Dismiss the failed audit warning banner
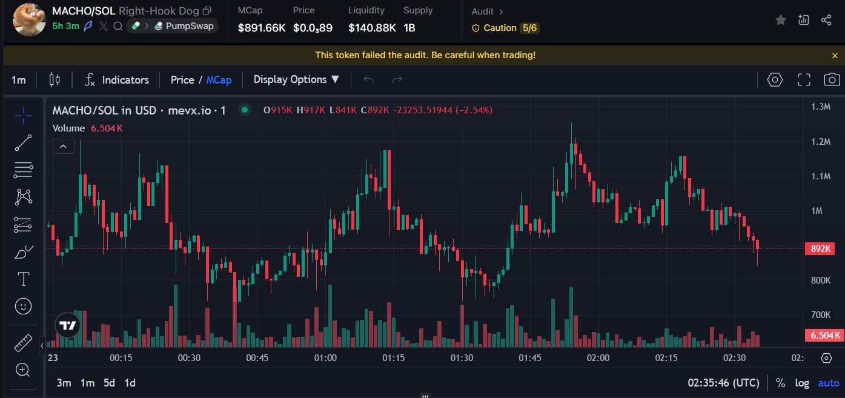 click(x=835, y=55)
